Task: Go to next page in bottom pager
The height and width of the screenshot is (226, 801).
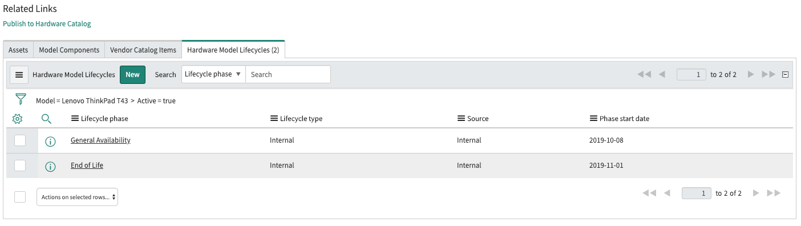Action: [756, 193]
